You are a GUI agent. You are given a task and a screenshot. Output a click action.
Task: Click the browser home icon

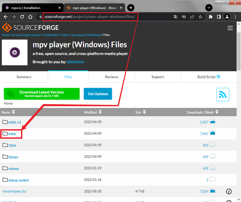click(30, 17)
